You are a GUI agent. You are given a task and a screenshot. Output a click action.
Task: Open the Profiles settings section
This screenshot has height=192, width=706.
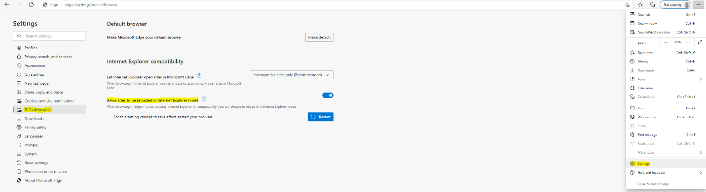[49, 48]
